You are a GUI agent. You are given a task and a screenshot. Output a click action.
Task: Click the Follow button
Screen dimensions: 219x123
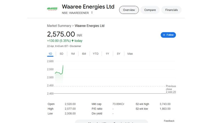pos(168,35)
